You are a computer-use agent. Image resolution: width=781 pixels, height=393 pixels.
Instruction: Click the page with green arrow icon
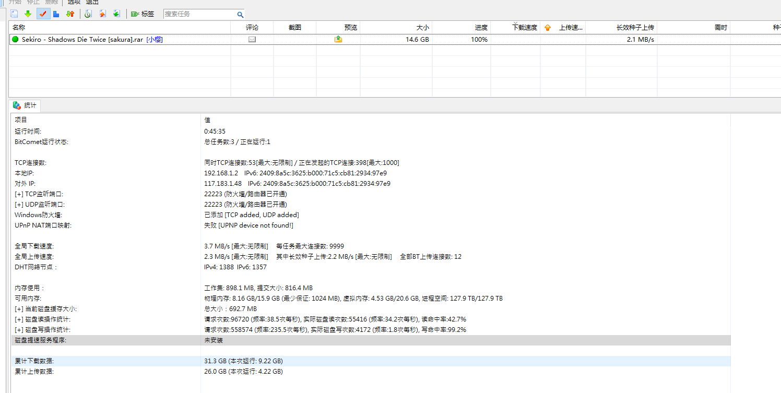point(116,14)
